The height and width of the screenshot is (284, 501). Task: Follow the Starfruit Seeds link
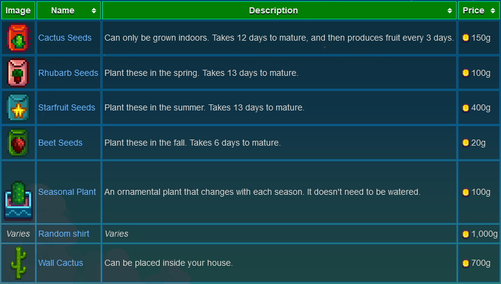click(x=67, y=107)
